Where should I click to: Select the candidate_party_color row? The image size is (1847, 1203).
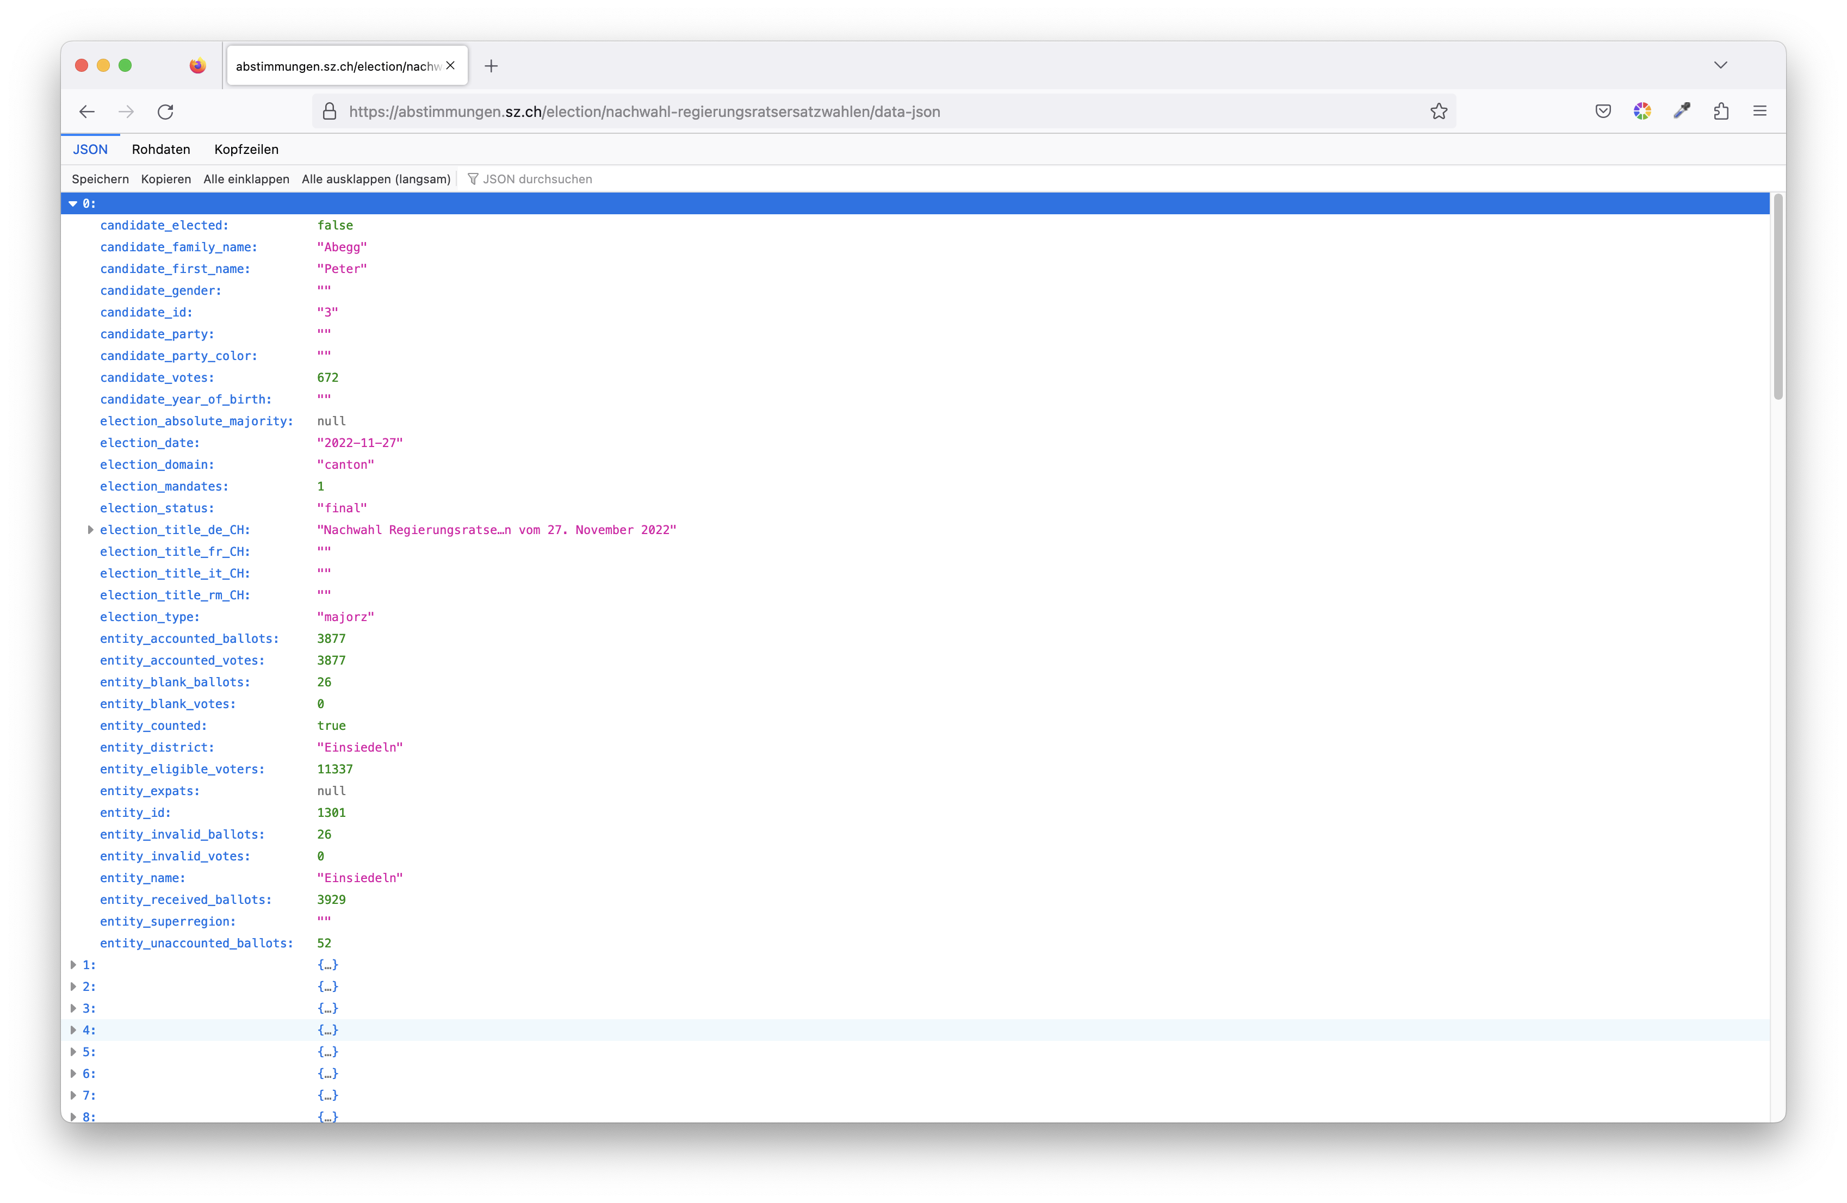tap(915, 356)
